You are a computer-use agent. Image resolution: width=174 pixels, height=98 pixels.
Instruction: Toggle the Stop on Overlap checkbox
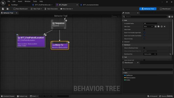(x=144, y=39)
